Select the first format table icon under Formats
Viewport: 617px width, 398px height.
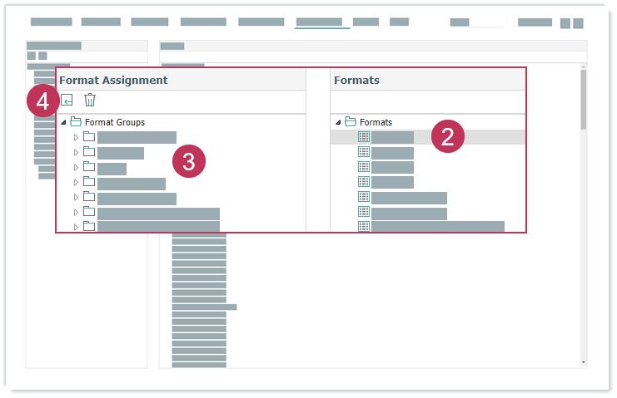(364, 137)
